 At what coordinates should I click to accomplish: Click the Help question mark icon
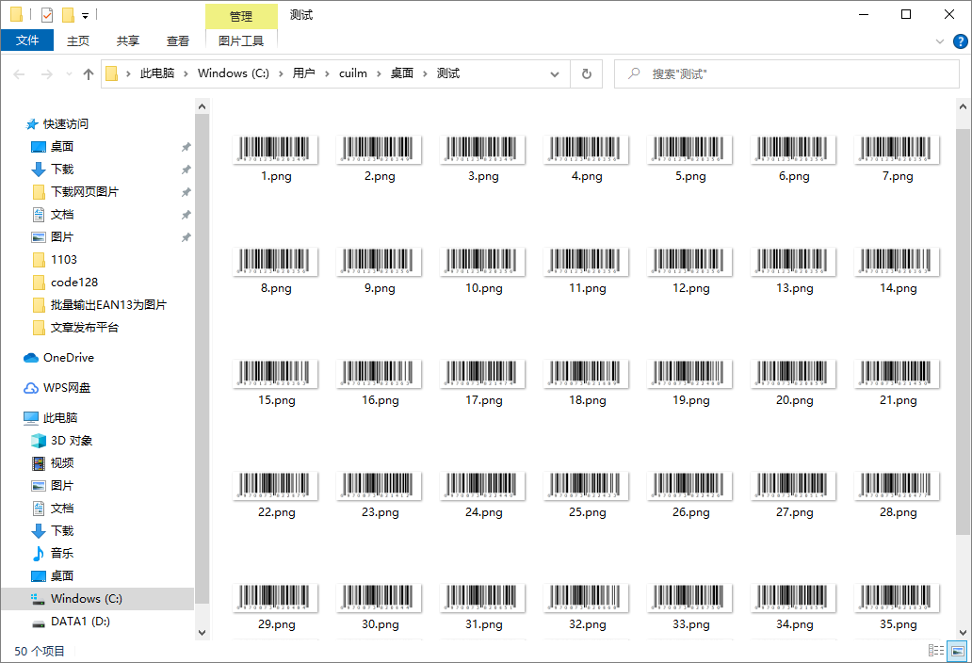pos(960,41)
